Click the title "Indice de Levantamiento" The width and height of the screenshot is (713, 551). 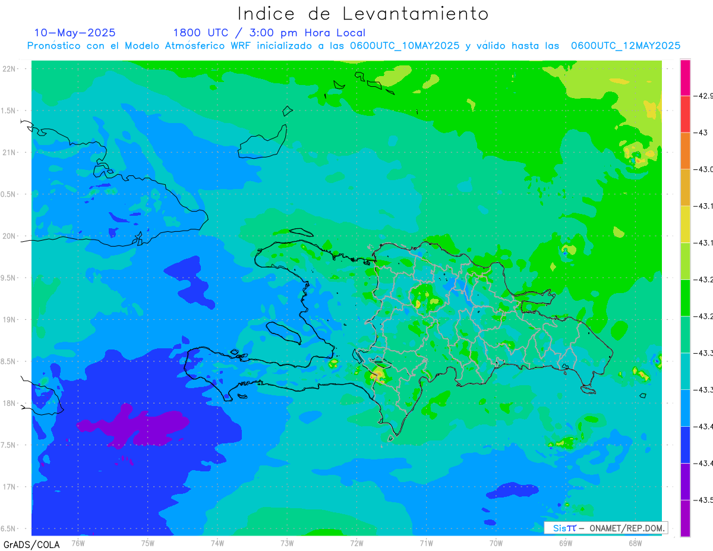click(363, 14)
